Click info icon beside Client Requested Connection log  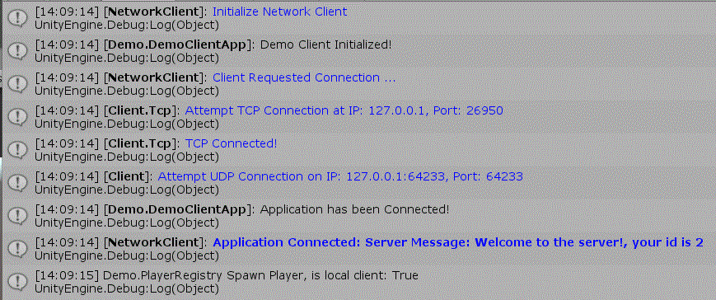(17, 84)
